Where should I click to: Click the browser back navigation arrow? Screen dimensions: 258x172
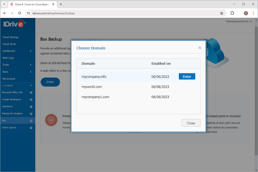4,13
